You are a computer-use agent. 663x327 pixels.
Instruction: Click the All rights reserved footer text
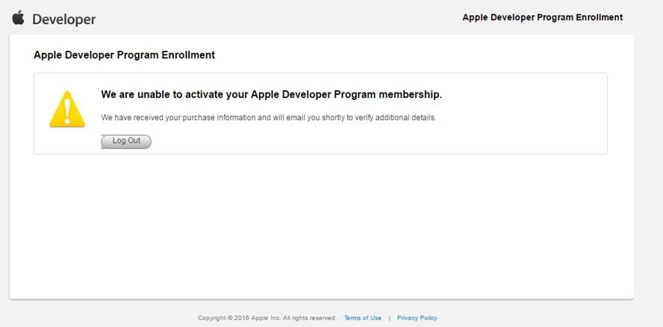point(309,318)
